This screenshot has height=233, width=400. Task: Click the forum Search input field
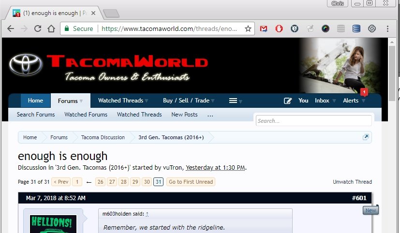[x=313, y=120]
